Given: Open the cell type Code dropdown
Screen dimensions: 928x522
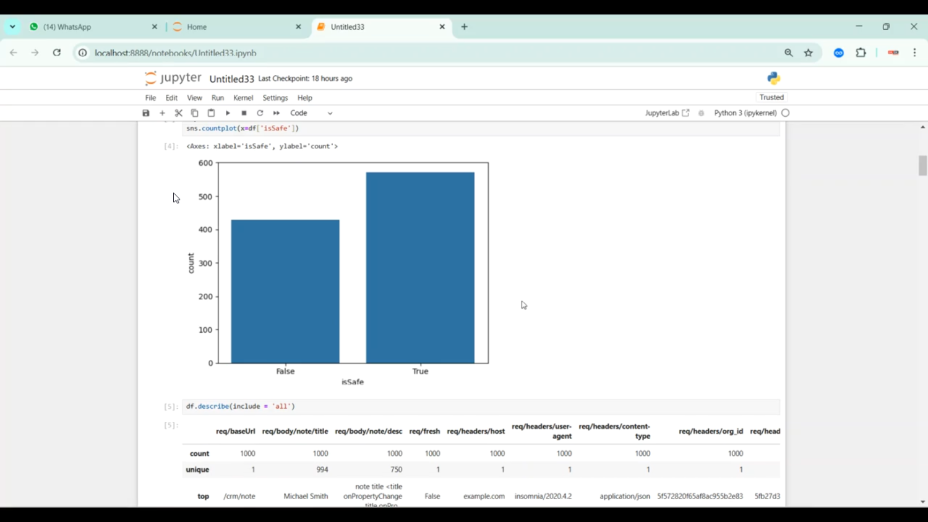Looking at the screenshot, I should [311, 113].
